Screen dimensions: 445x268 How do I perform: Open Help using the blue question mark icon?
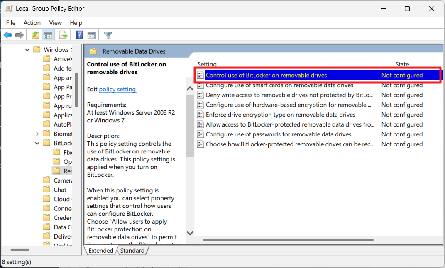pyautogui.click(x=79, y=35)
